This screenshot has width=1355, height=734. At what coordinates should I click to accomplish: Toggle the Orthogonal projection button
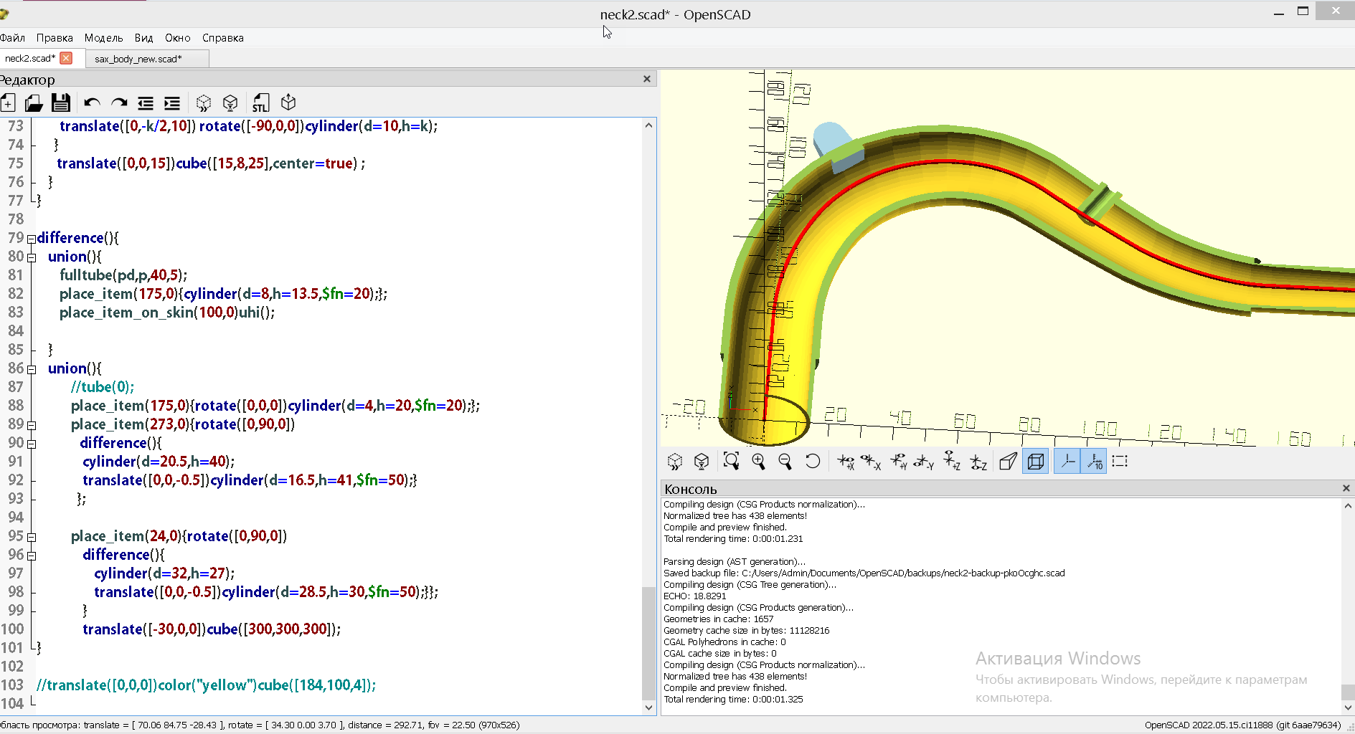click(x=1036, y=462)
